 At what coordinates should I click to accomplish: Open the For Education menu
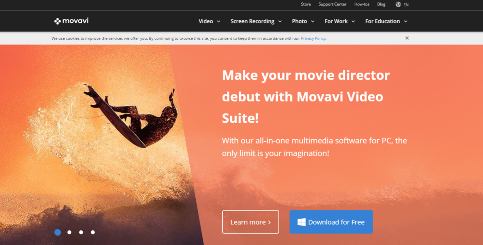383,21
